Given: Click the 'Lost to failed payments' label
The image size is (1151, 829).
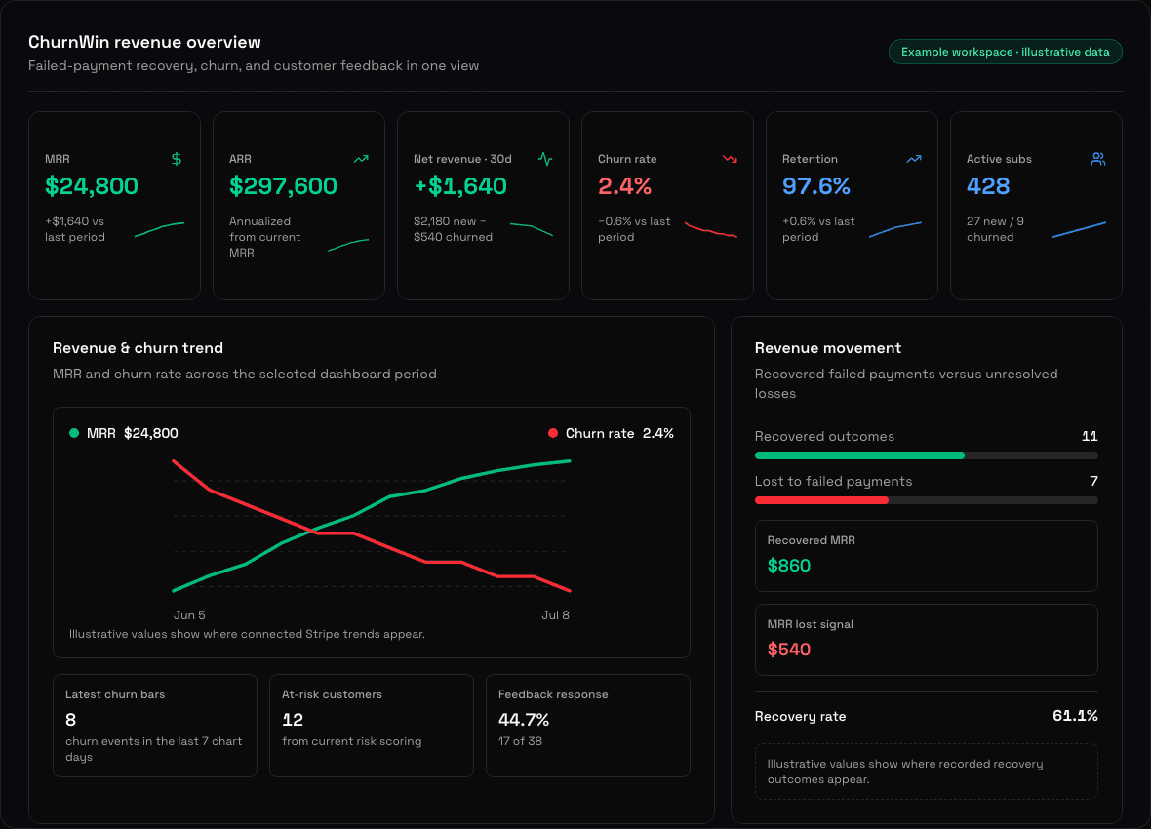Looking at the screenshot, I should pyautogui.click(x=833, y=481).
